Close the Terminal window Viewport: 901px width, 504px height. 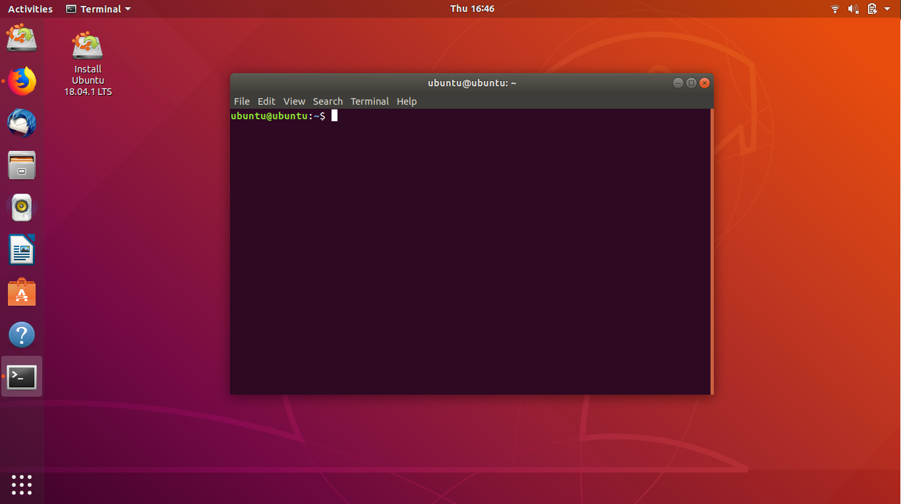coord(705,82)
